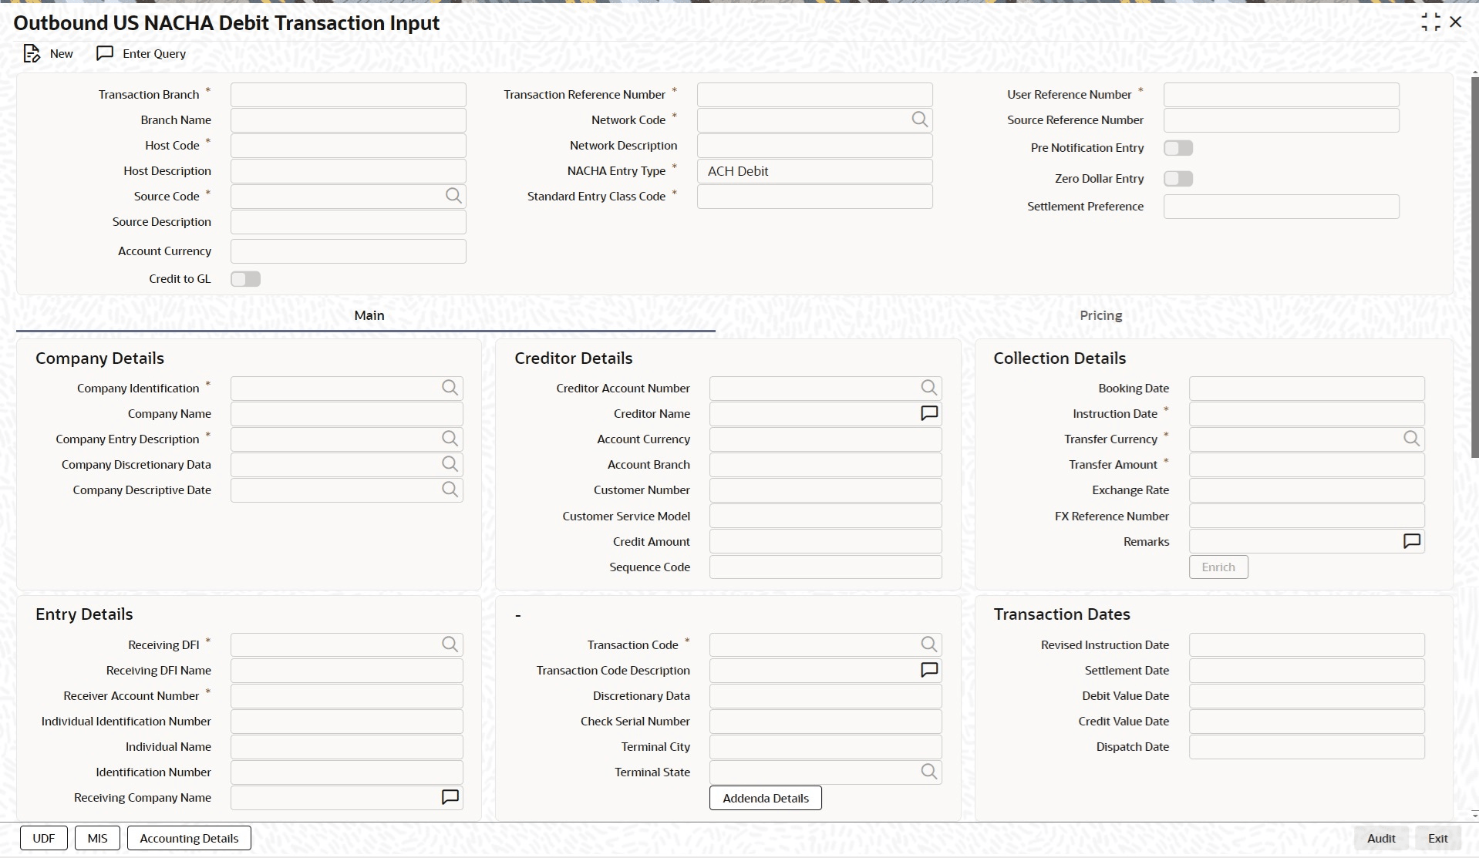Click the Check Serial Number field

825,722
